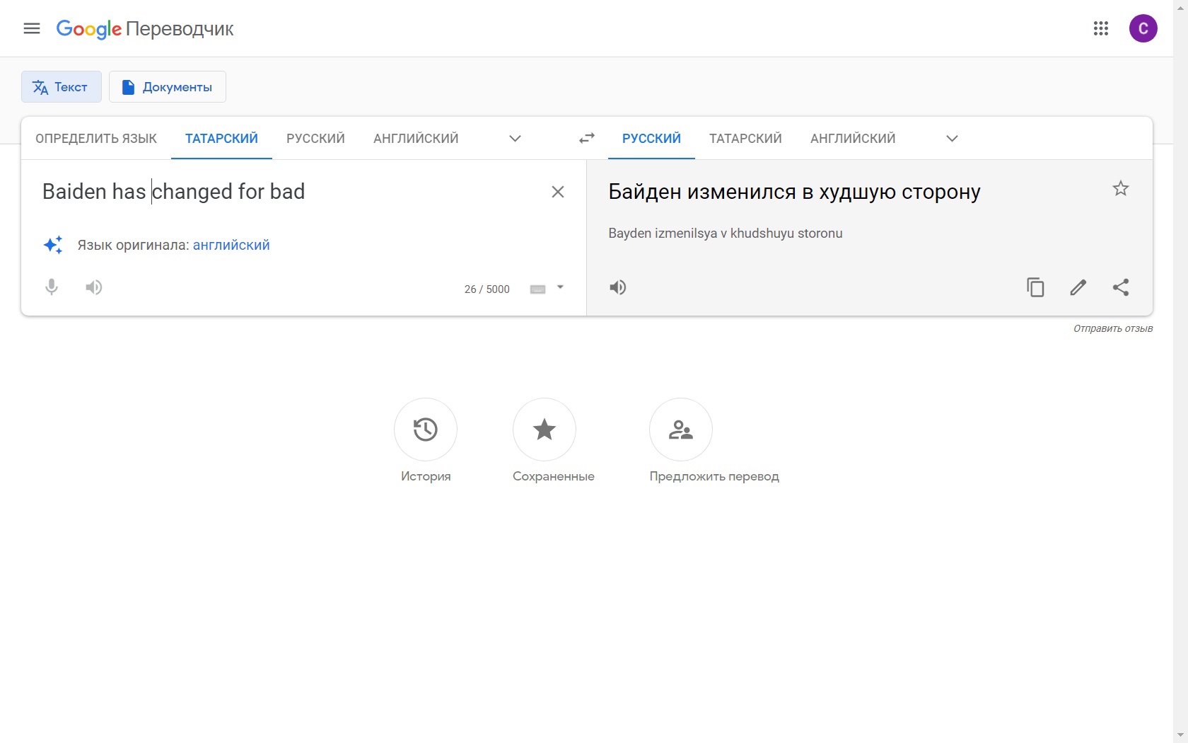Suggest an edit with pencil icon

click(1078, 287)
